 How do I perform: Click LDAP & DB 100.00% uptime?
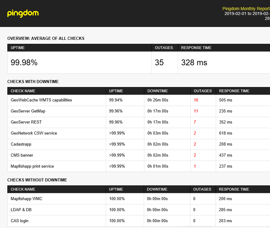[117, 210]
